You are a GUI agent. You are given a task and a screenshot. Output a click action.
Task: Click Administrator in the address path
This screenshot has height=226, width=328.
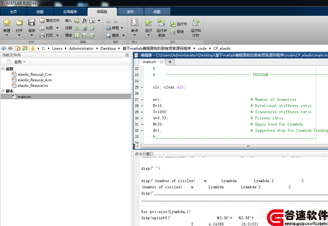[81, 48]
